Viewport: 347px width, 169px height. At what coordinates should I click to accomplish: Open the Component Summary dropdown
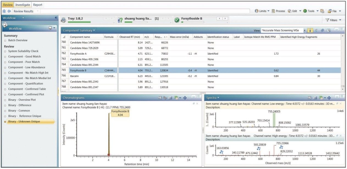[x=94, y=30]
